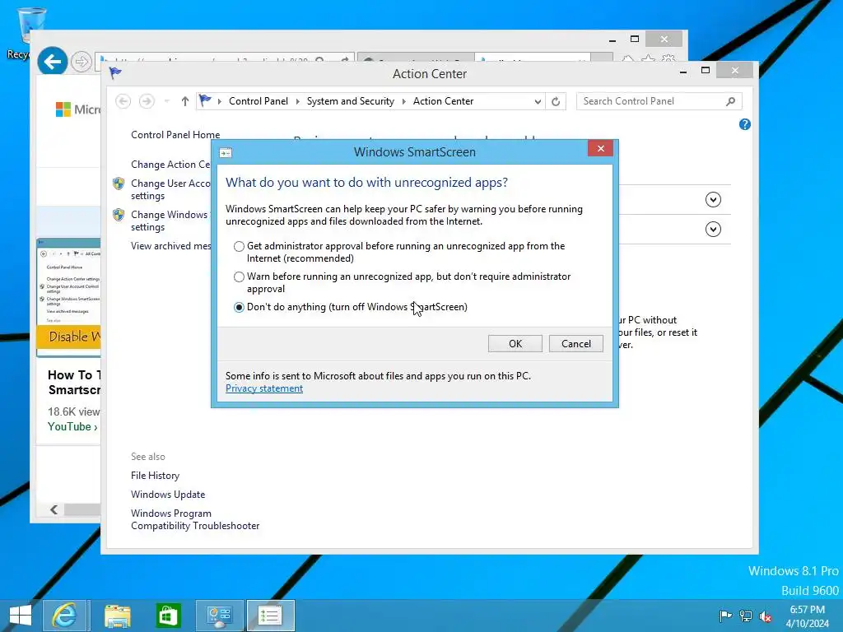Expand the first Action Center section chevron

tap(713, 200)
